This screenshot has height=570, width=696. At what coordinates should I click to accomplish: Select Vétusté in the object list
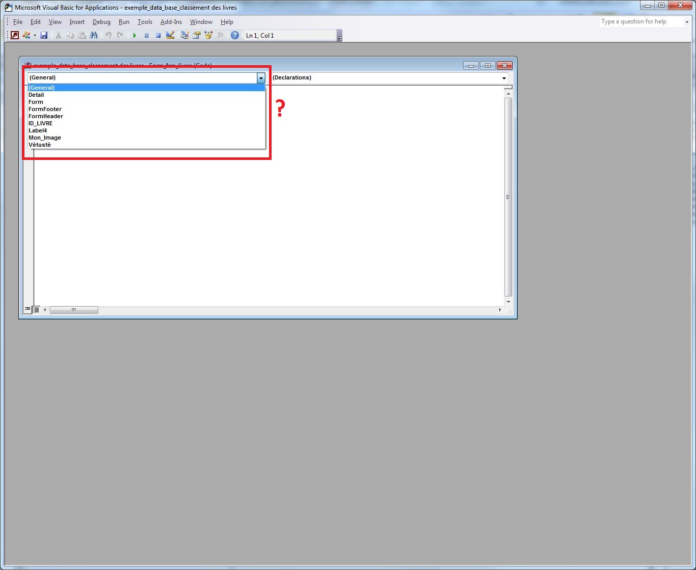[x=146, y=145]
